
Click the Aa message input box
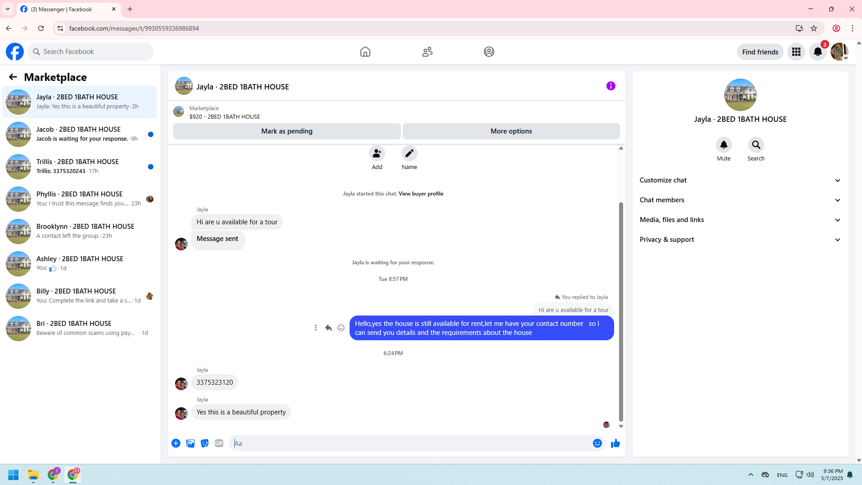pyautogui.click(x=409, y=443)
